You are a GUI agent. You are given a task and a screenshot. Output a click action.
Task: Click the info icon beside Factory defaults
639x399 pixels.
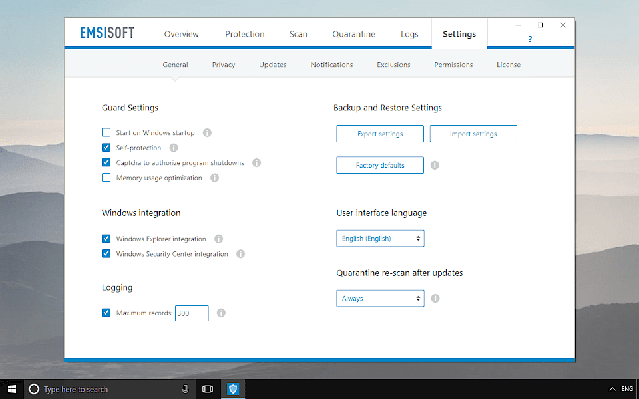click(435, 166)
